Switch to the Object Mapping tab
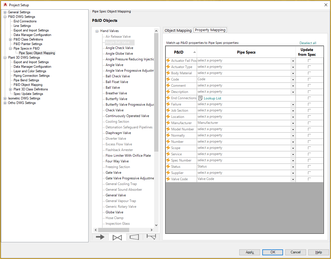Image resolution: width=331 pixels, height=259 pixels. pos(178,30)
